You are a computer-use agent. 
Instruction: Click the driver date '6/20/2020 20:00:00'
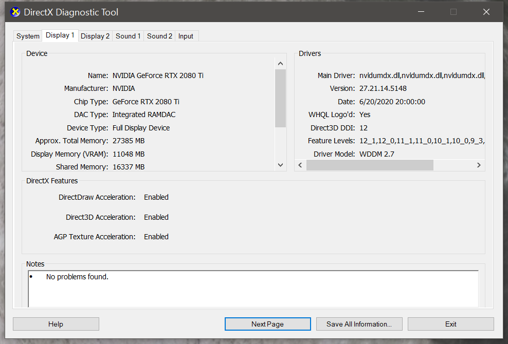[x=392, y=102]
